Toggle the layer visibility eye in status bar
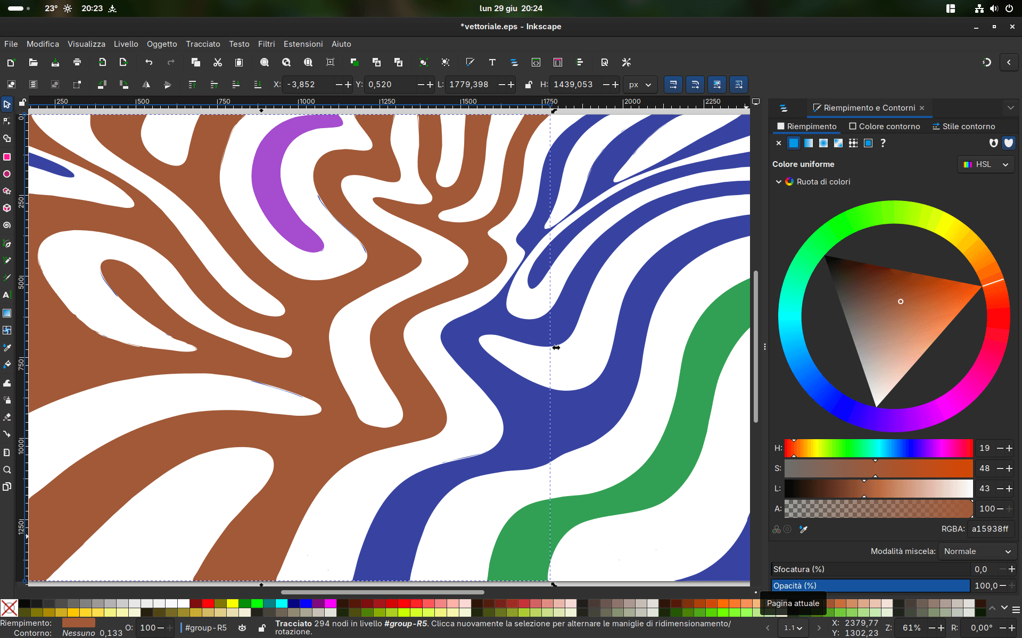The height and width of the screenshot is (638, 1022). [x=242, y=628]
